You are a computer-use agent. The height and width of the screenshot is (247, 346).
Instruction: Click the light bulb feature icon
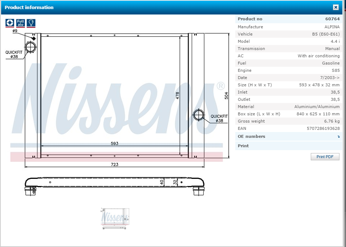click(x=31, y=23)
